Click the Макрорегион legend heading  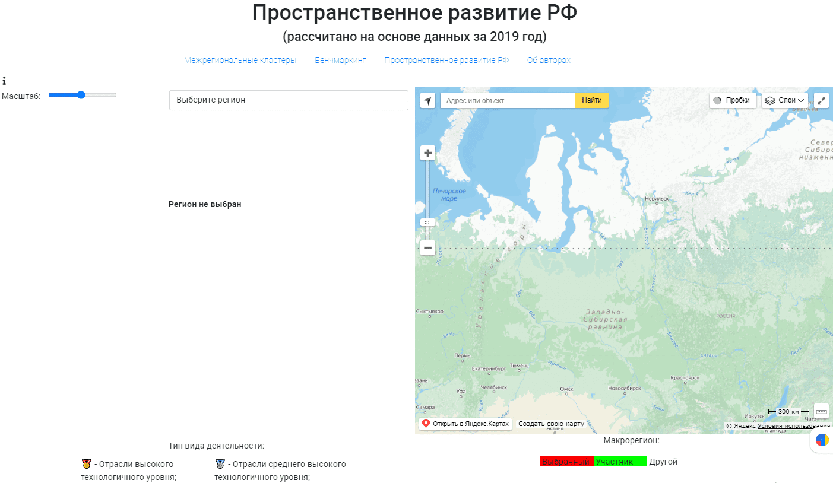632,440
